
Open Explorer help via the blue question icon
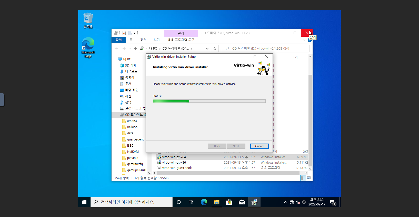(x=309, y=40)
